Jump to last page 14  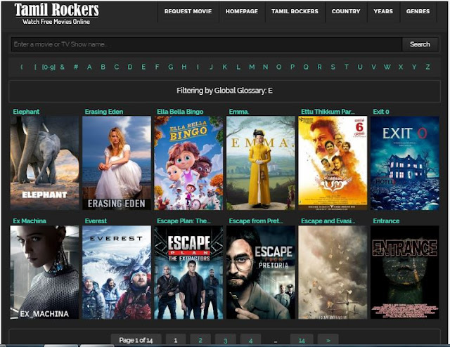(x=302, y=341)
